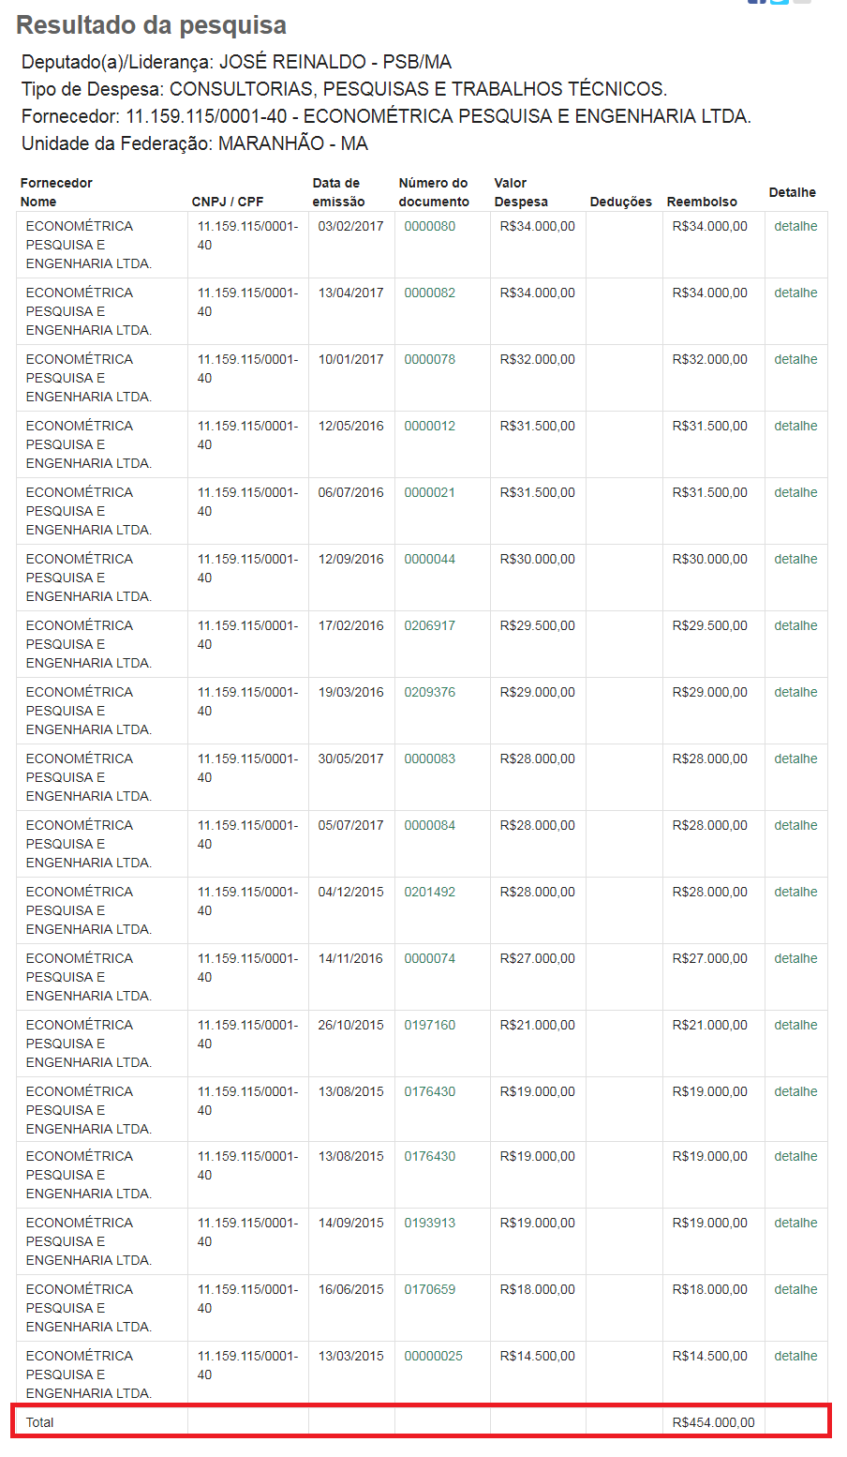Select the 'Fornecedor Nome' column header
The height and width of the screenshot is (1457, 847).
pos(56,192)
